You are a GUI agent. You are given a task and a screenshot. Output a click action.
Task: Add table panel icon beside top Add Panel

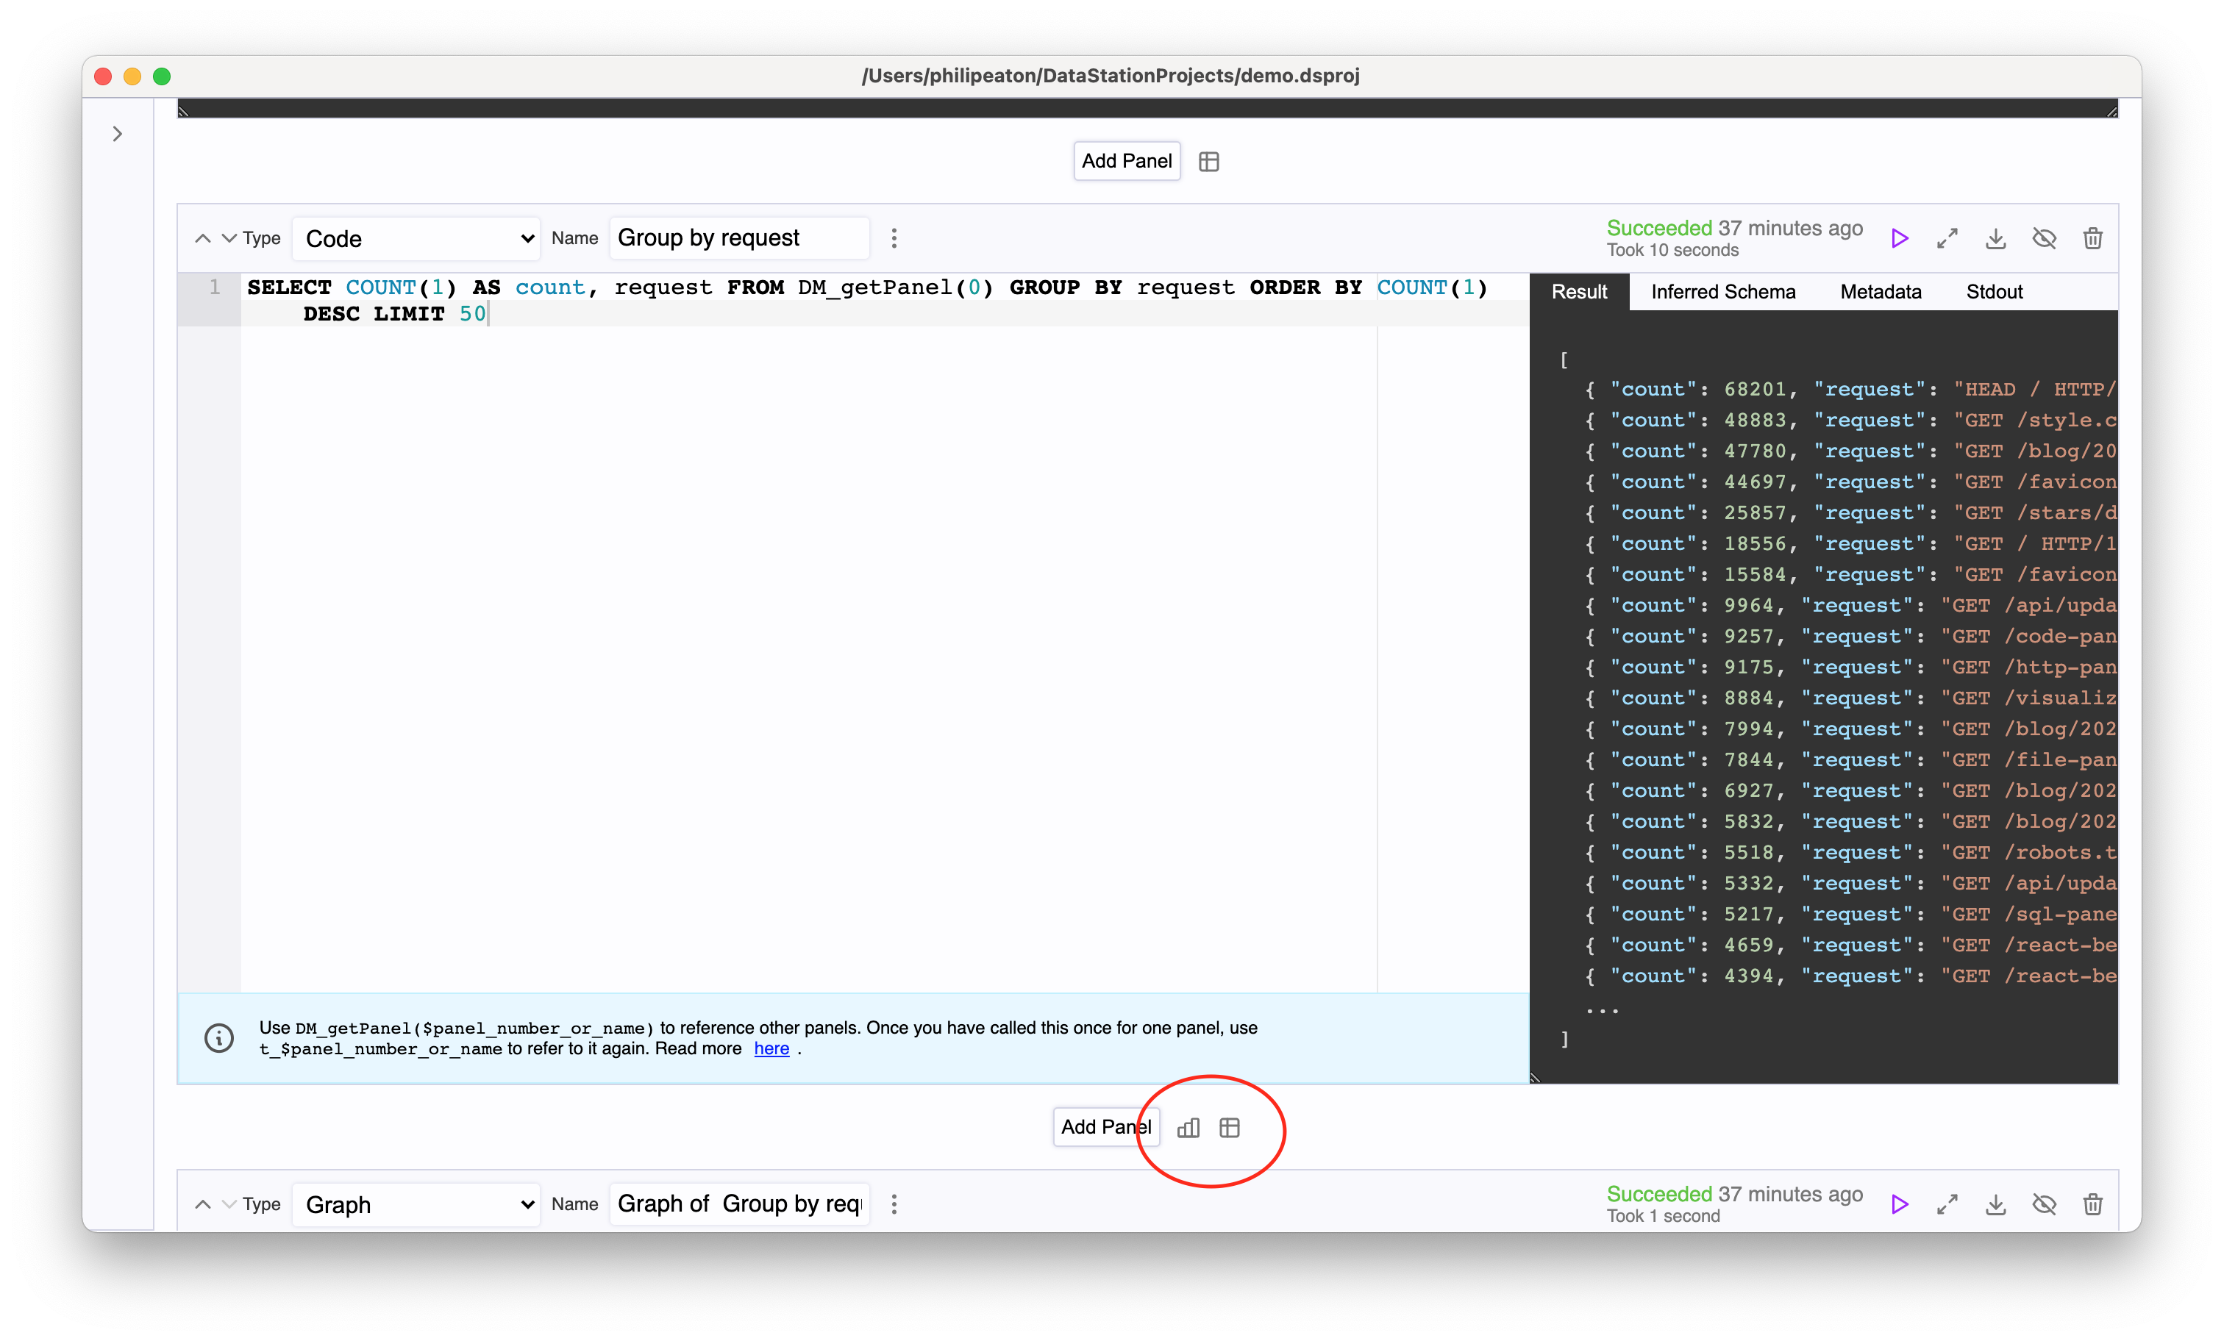coord(1208,162)
